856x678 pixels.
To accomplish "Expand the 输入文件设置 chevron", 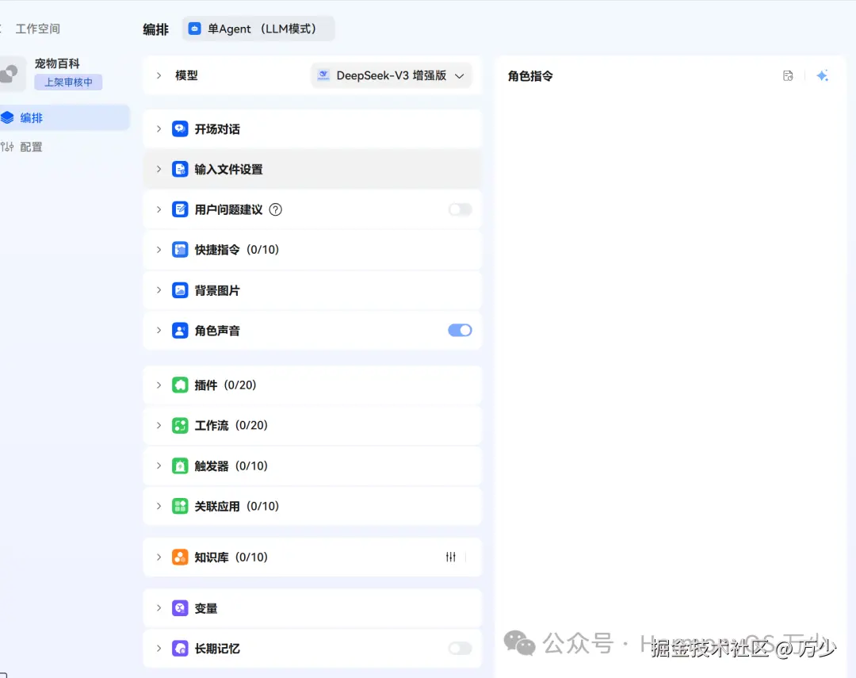I will (x=159, y=170).
